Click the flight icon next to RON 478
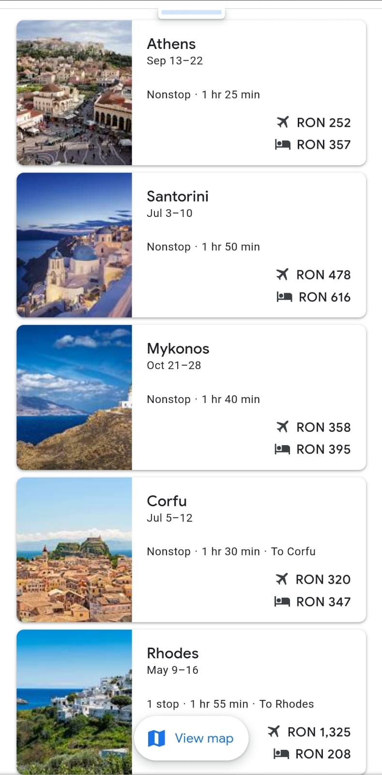This screenshot has width=382, height=775. click(282, 275)
